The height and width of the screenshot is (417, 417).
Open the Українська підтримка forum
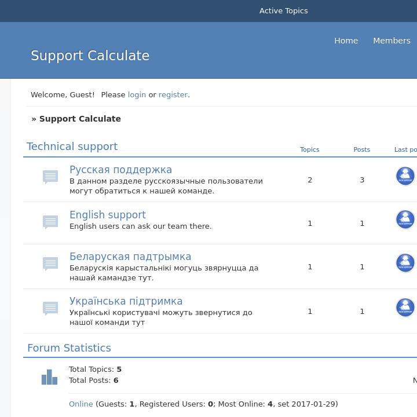coord(126,301)
